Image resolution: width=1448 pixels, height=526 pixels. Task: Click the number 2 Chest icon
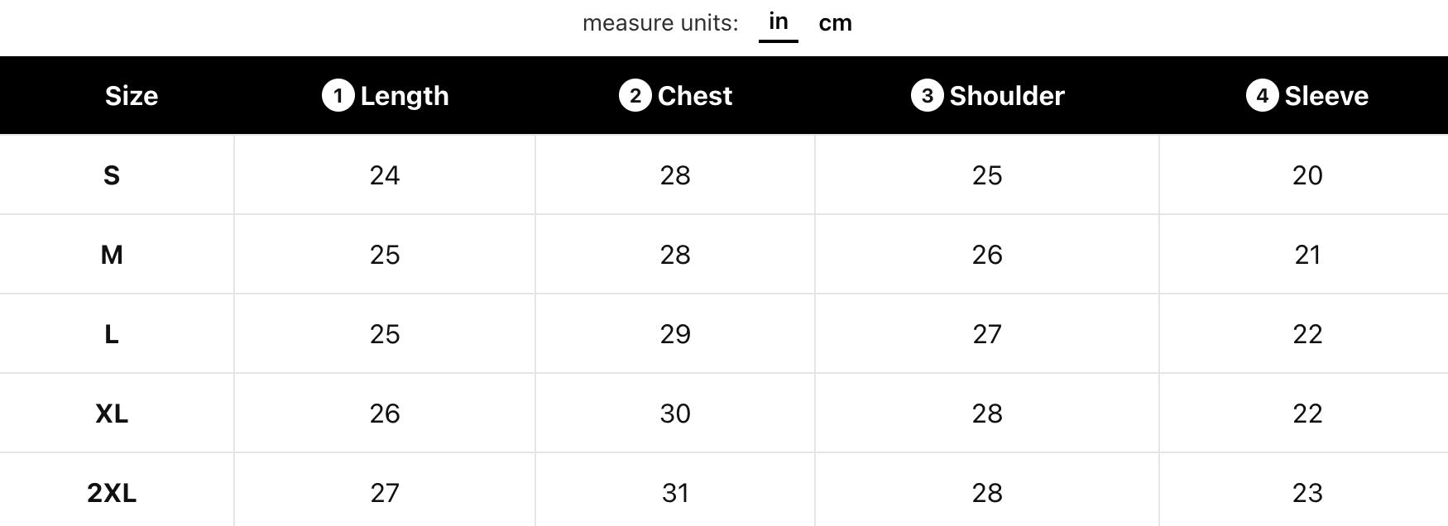coord(635,96)
